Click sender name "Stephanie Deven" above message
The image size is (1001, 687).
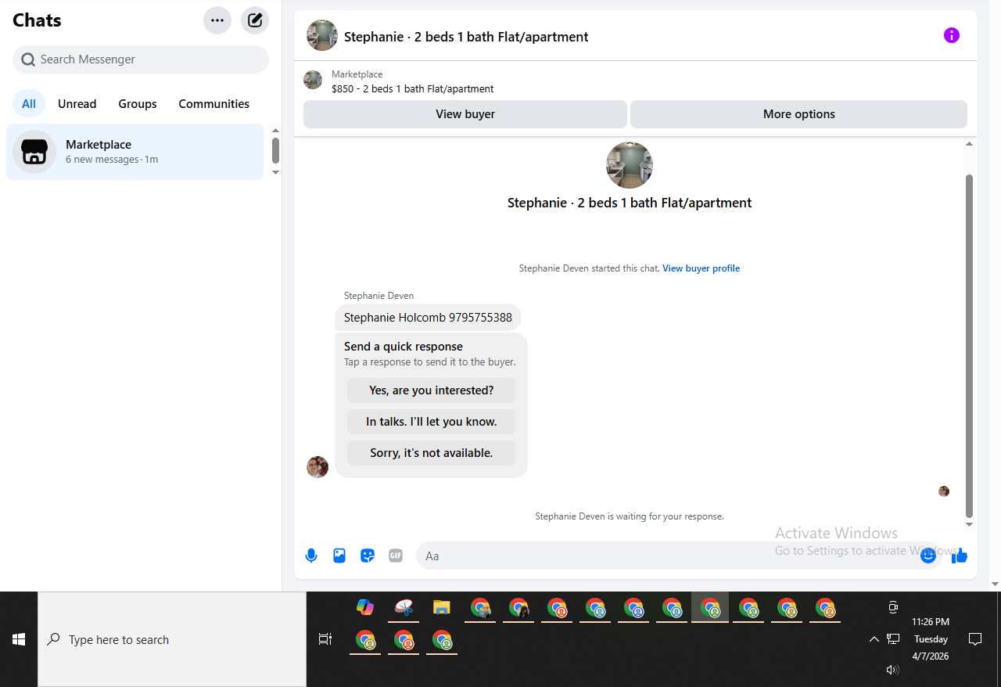[379, 296]
